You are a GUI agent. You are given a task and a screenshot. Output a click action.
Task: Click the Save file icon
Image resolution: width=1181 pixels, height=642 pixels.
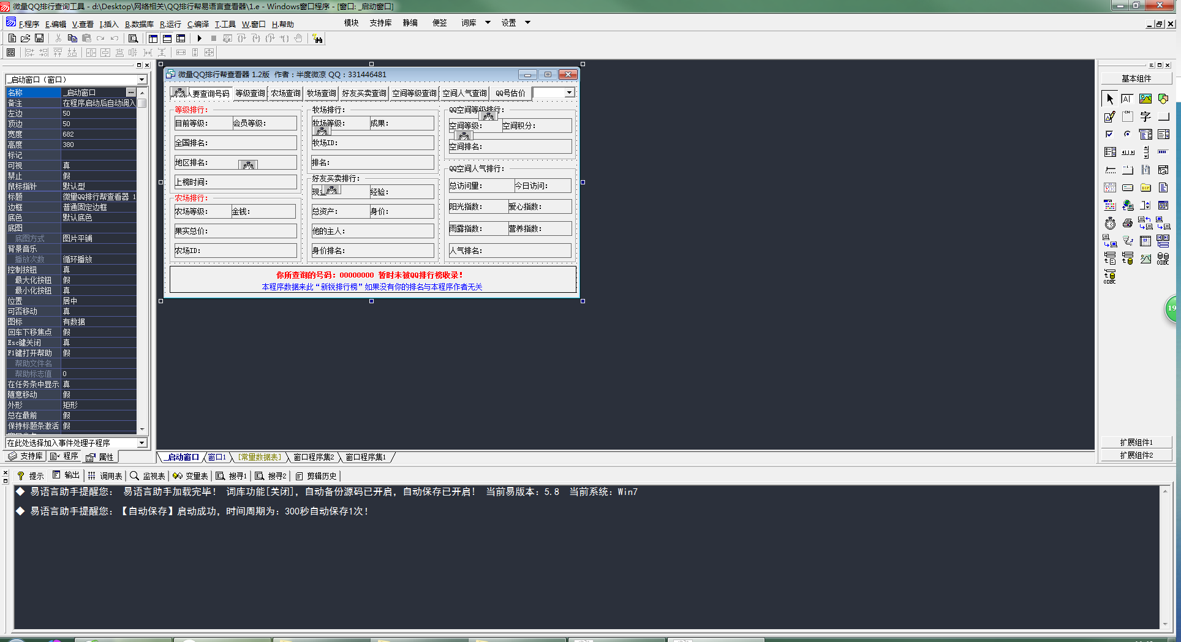39,39
